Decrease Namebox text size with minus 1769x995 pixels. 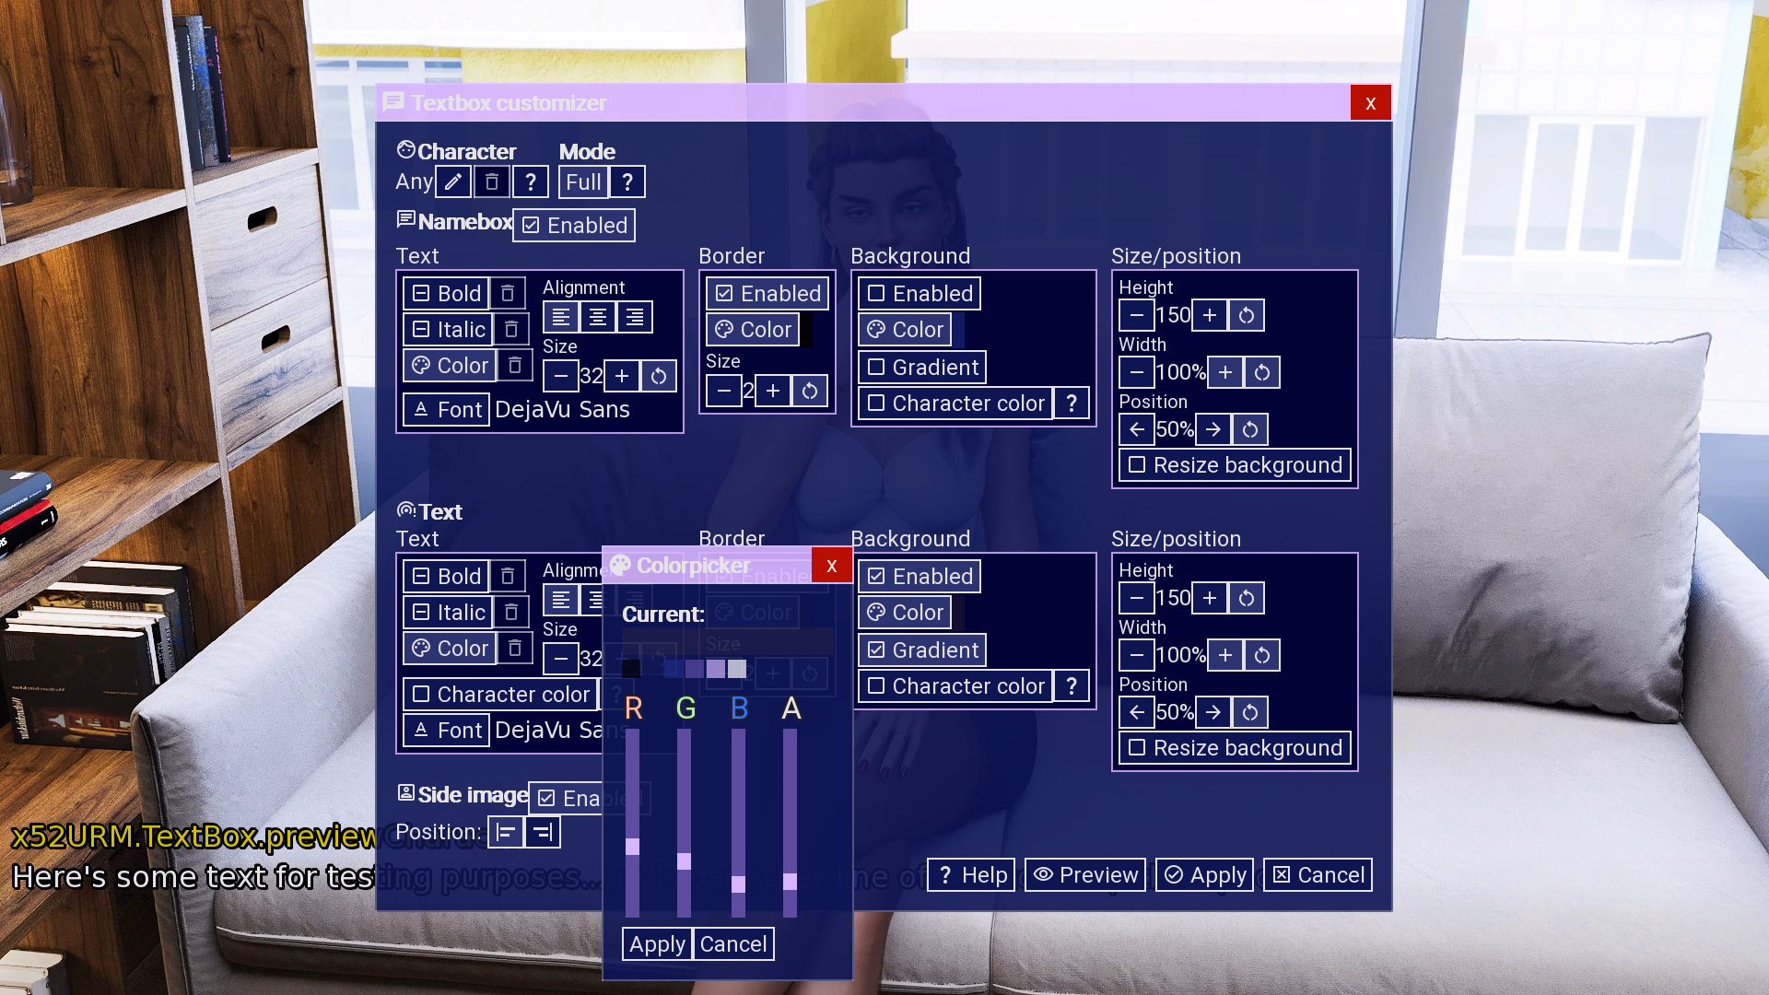pos(561,376)
